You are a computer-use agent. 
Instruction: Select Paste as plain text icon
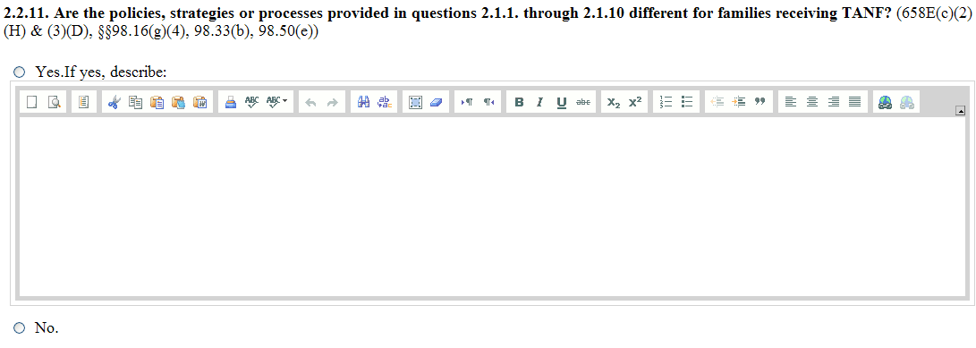[179, 102]
